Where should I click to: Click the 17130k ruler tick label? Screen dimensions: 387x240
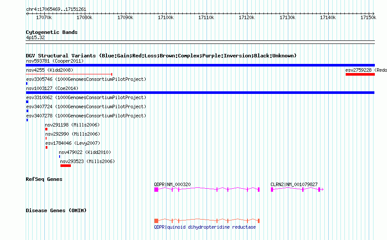(287, 17)
